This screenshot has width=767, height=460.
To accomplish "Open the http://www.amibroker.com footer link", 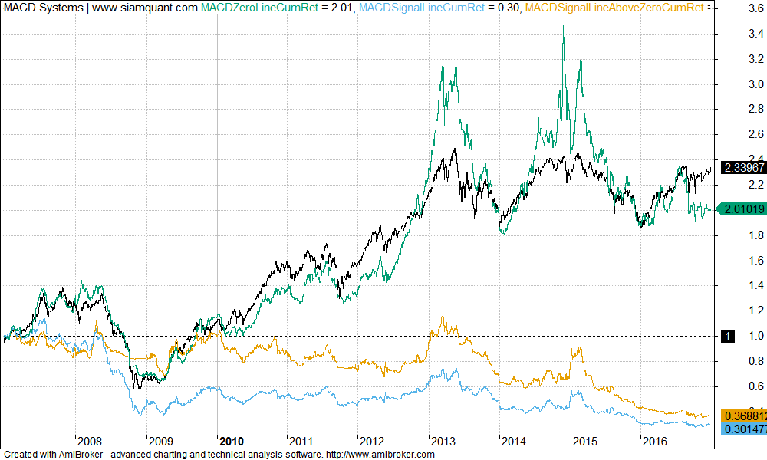I will coord(380,454).
